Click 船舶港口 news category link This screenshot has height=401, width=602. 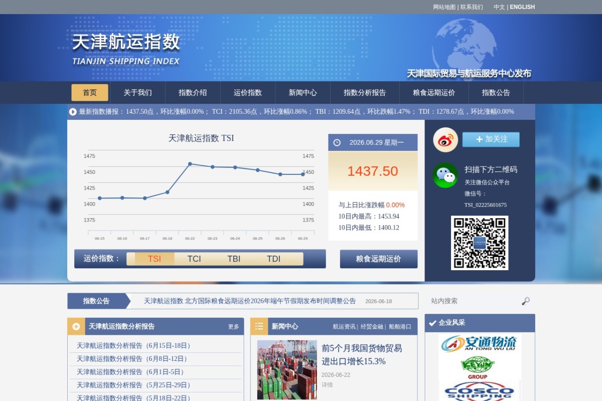pos(400,327)
